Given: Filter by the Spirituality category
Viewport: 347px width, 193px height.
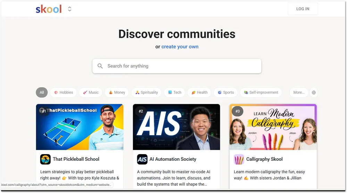Looking at the screenshot, I should [x=146, y=93].
